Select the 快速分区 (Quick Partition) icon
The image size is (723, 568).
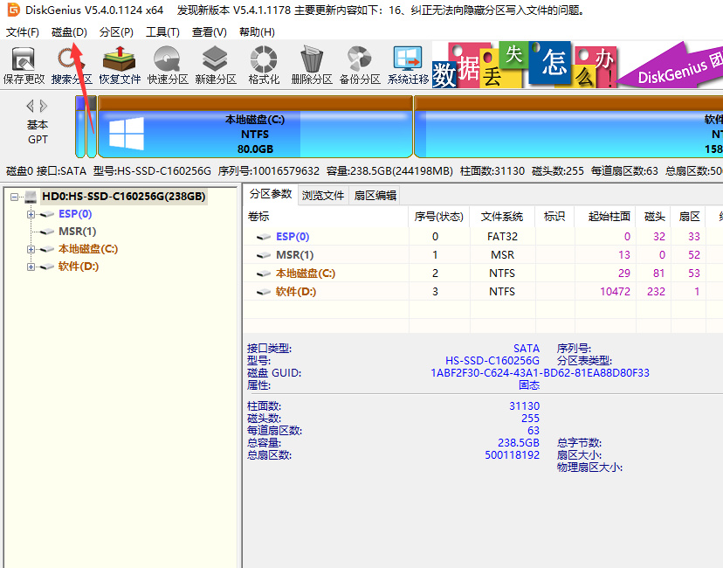167,66
